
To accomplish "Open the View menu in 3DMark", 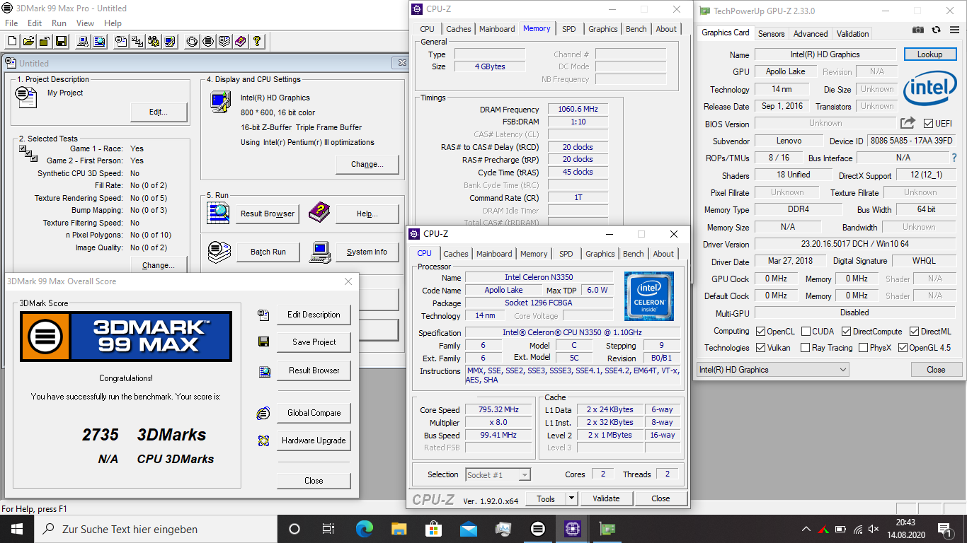I will click(x=85, y=23).
